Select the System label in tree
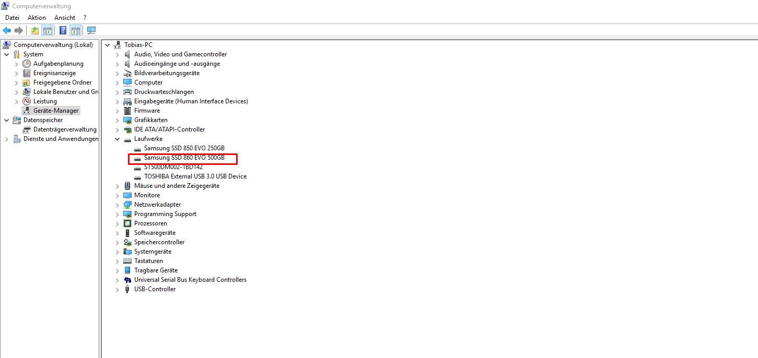The image size is (758, 358). tap(33, 54)
